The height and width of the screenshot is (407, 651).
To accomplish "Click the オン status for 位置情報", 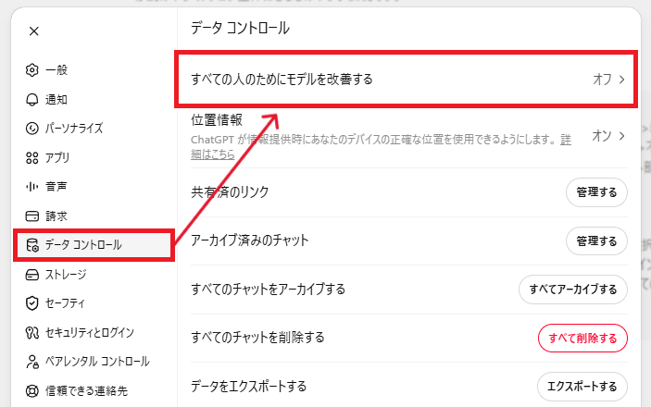I will tap(602, 136).
